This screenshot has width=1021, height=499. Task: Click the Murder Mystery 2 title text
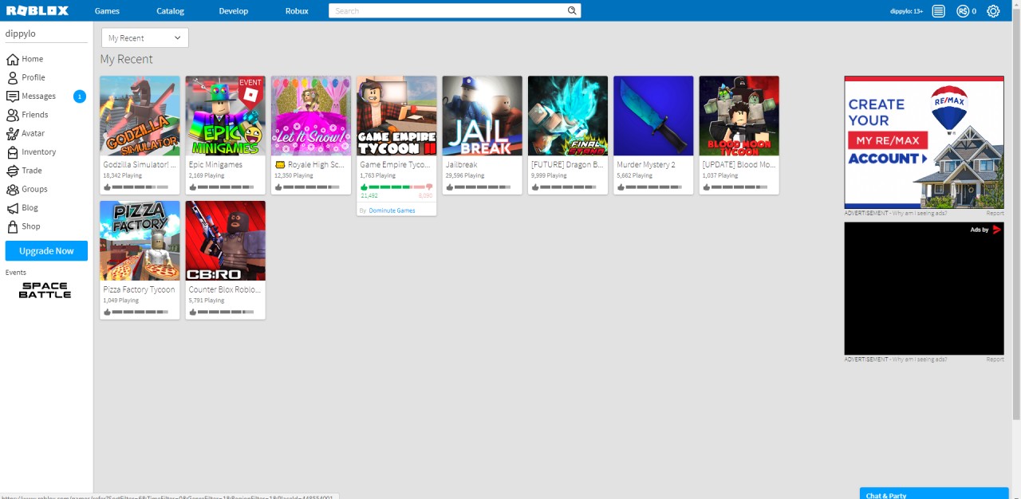point(646,165)
